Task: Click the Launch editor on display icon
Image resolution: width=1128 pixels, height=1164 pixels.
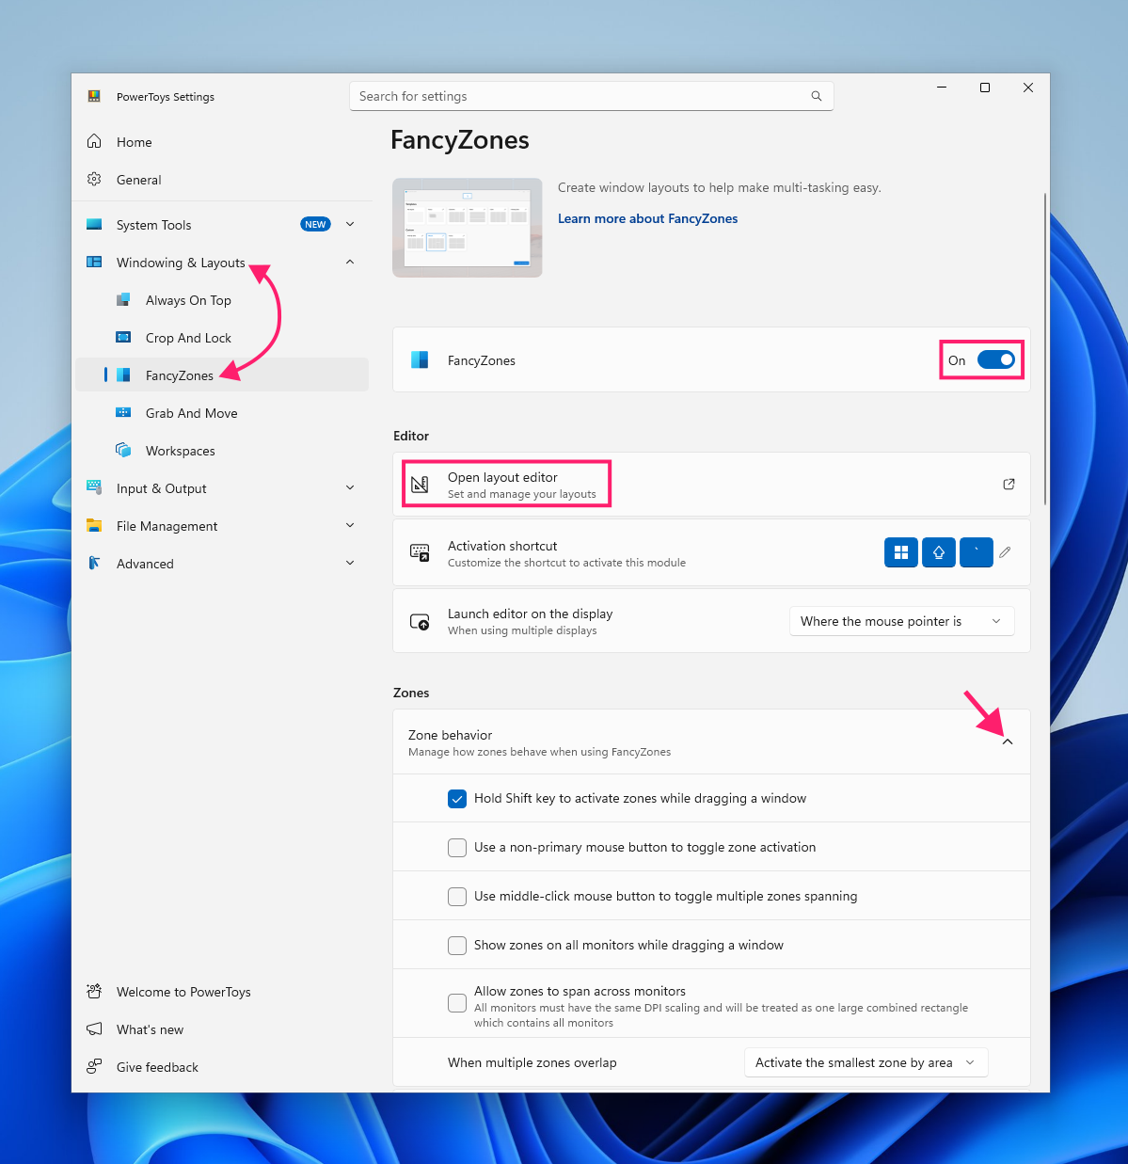Action: click(420, 621)
